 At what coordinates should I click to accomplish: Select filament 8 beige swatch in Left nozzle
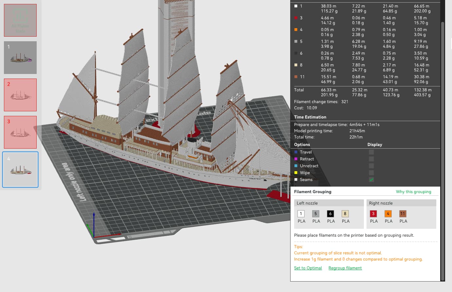pyautogui.click(x=345, y=214)
